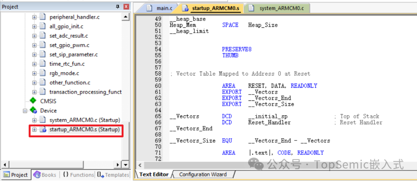This screenshot has width=417, height=181.
Task: Click PRESERVE8 directive on line 54
Action: (x=237, y=49)
